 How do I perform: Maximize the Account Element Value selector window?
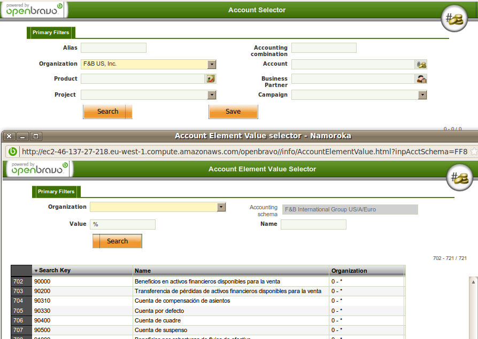click(36, 136)
